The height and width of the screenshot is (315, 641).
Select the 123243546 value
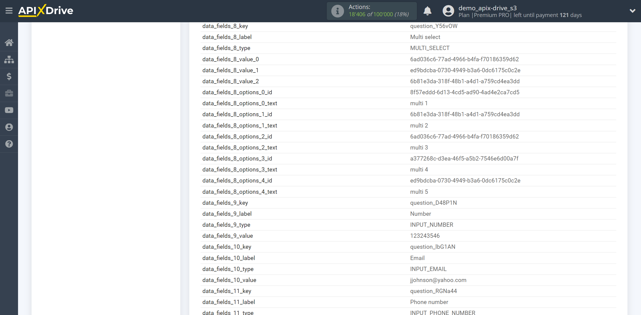(425, 236)
